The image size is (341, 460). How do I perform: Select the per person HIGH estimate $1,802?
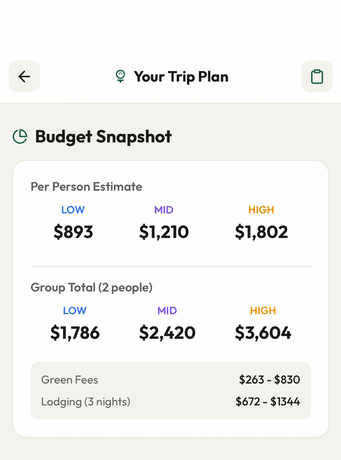tap(261, 232)
